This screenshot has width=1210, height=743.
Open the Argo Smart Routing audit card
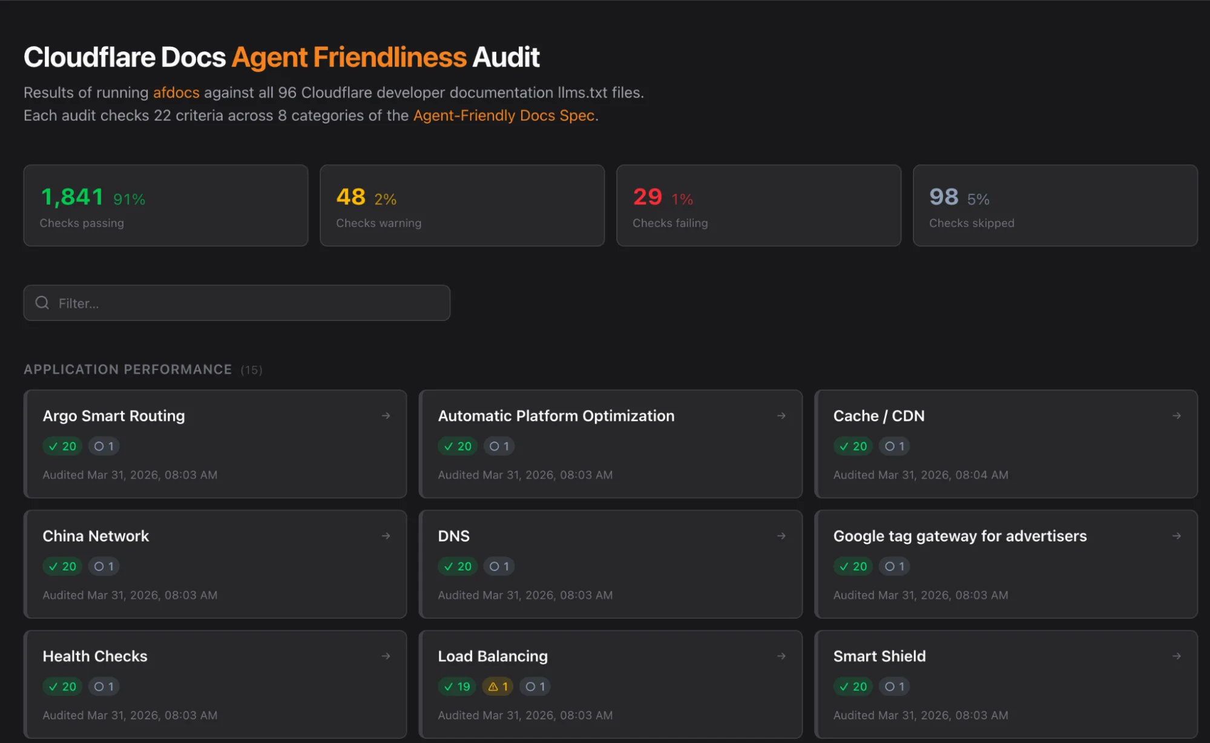coord(215,444)
